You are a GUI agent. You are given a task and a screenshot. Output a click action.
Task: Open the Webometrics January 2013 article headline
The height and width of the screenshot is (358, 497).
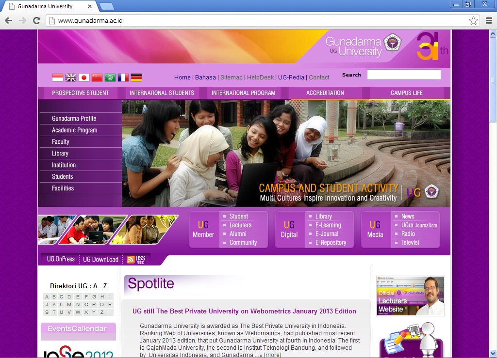[x=245, y=311]
